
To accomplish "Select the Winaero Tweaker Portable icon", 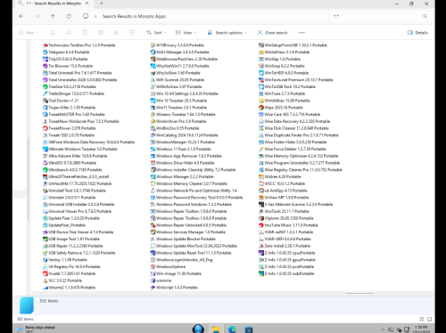I will [153, 114].
